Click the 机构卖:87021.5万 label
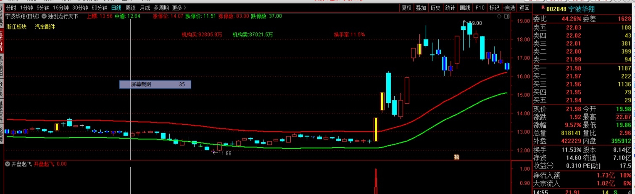This screenshot has height=194, width=635. point(253,34)
